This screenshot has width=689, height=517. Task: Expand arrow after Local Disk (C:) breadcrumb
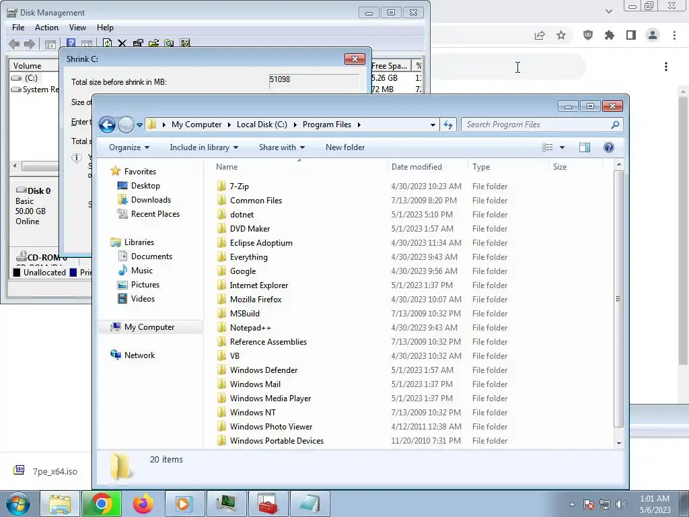coord(295,125)
